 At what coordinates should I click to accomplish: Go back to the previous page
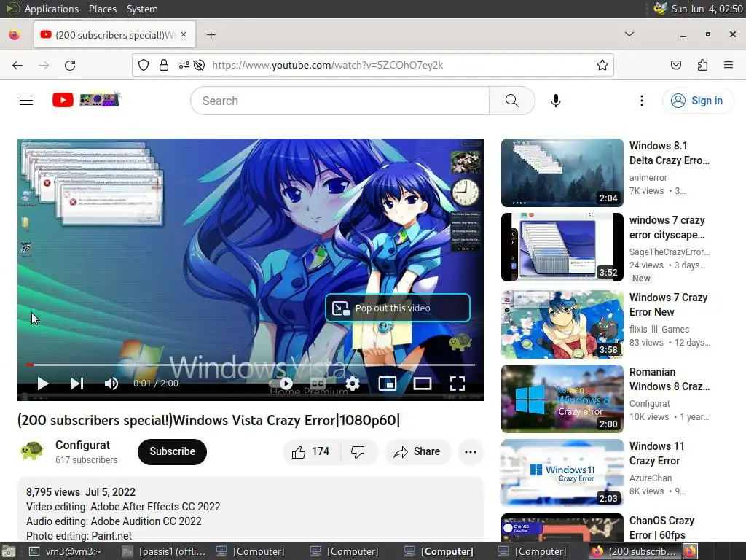click(17, 65)
